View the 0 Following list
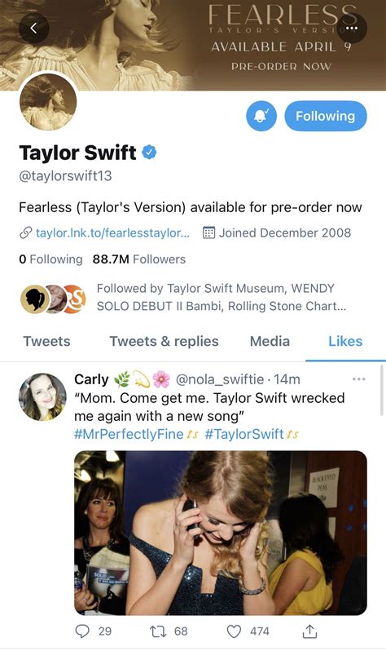 point(50,259)
